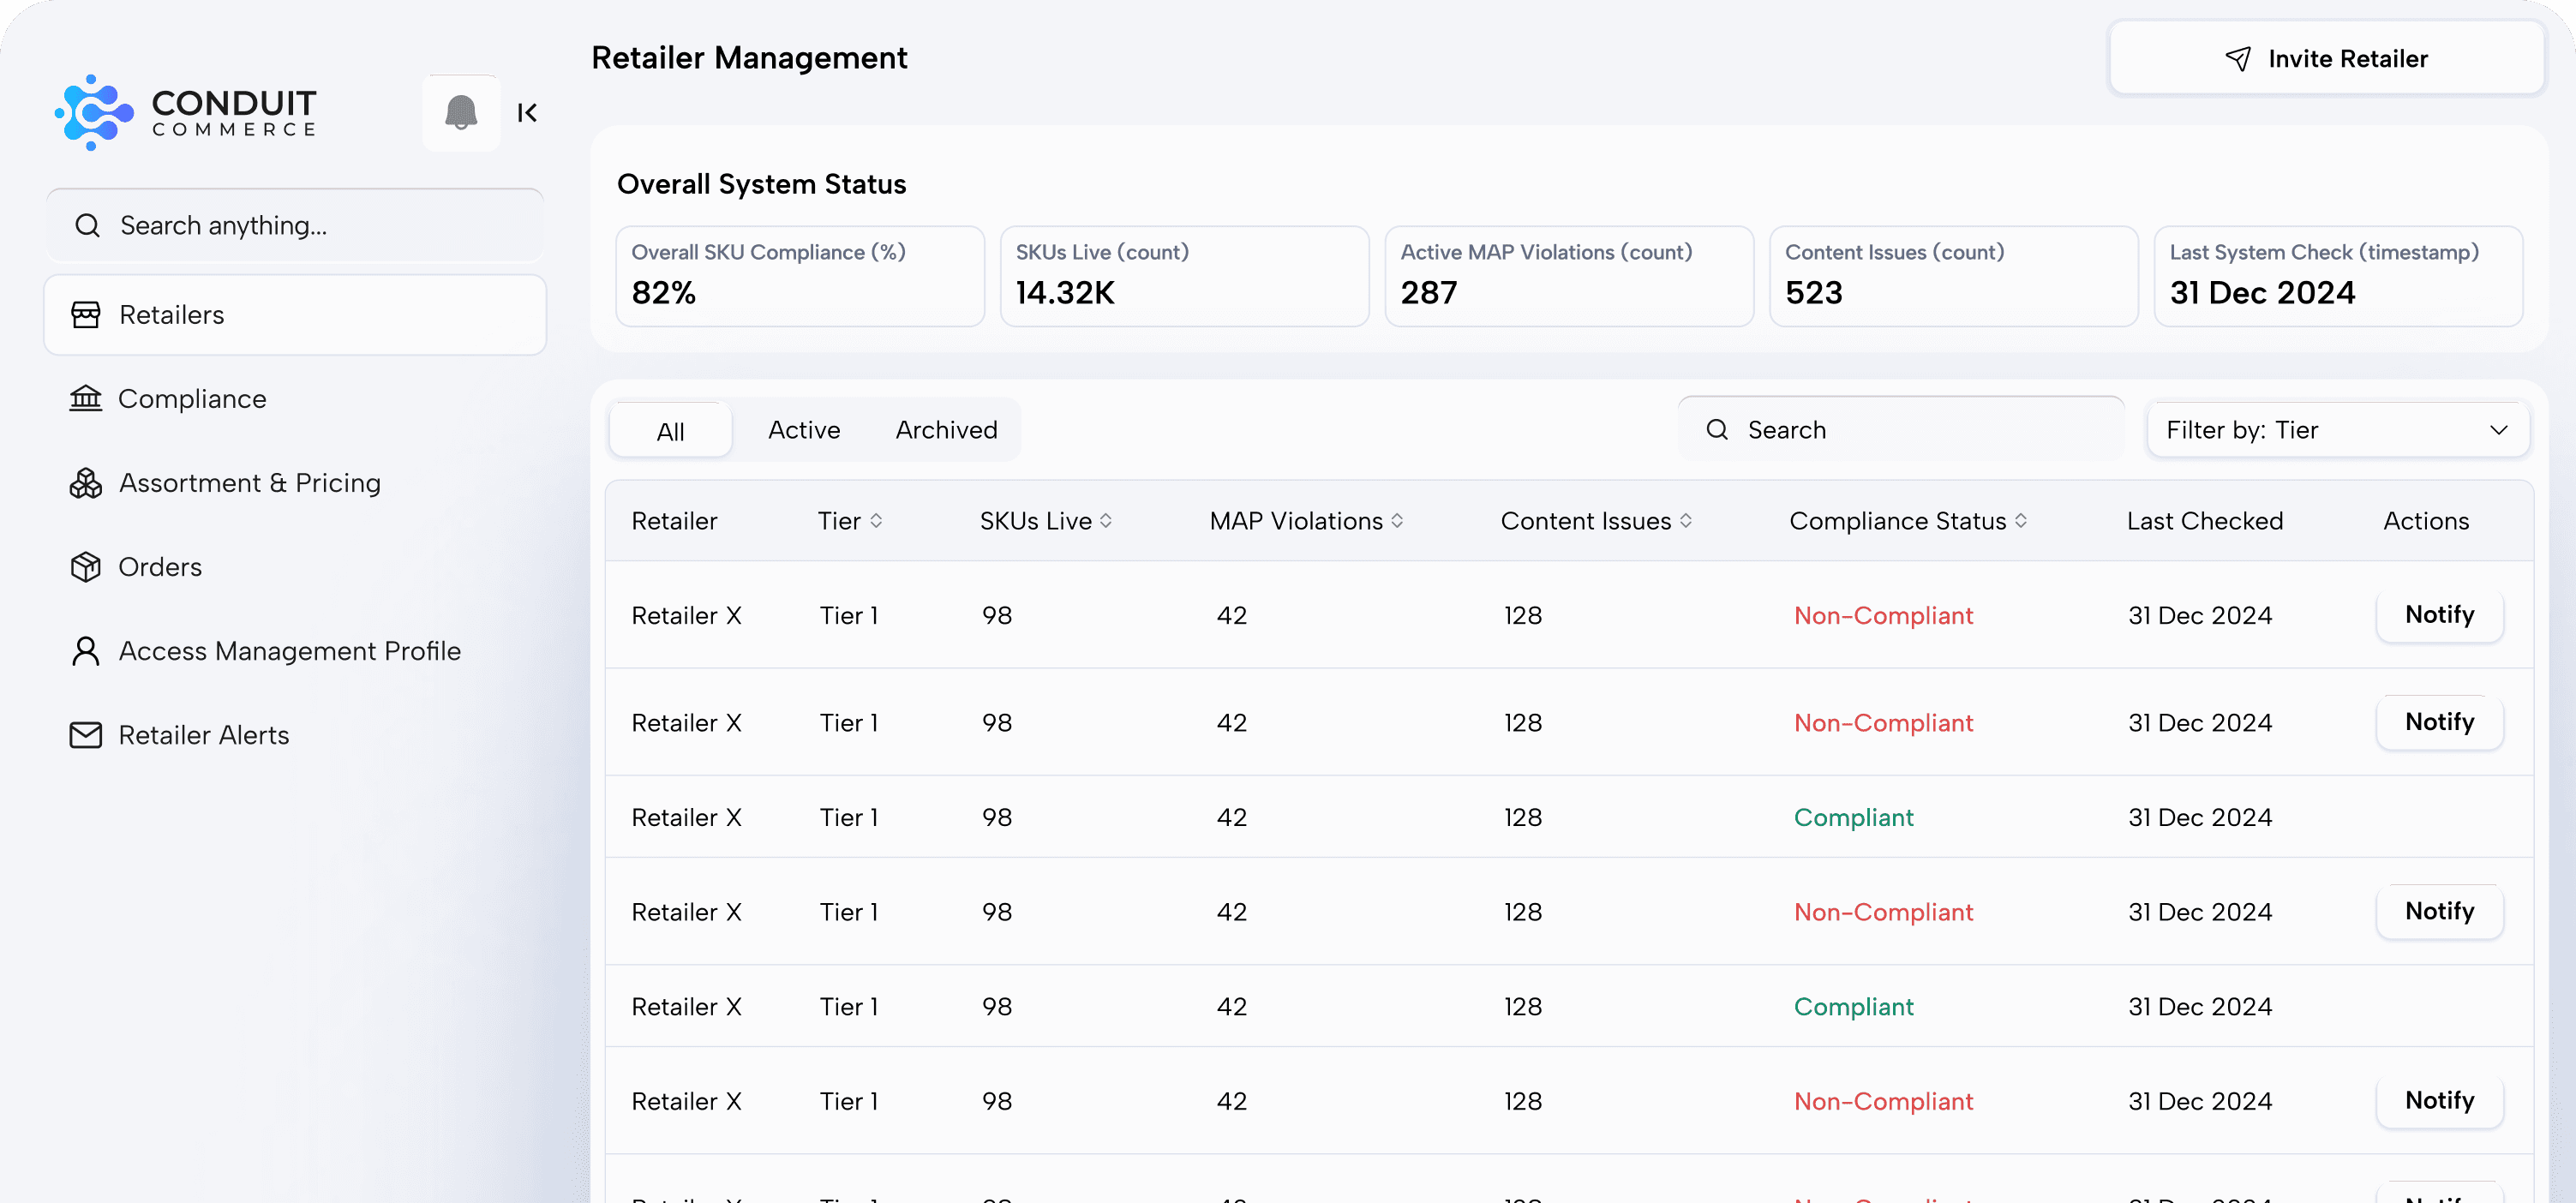The width and height of the screenshot is (2576, 1203).
Task: Sort by MAP Violations column
Action: point(1397,521)
